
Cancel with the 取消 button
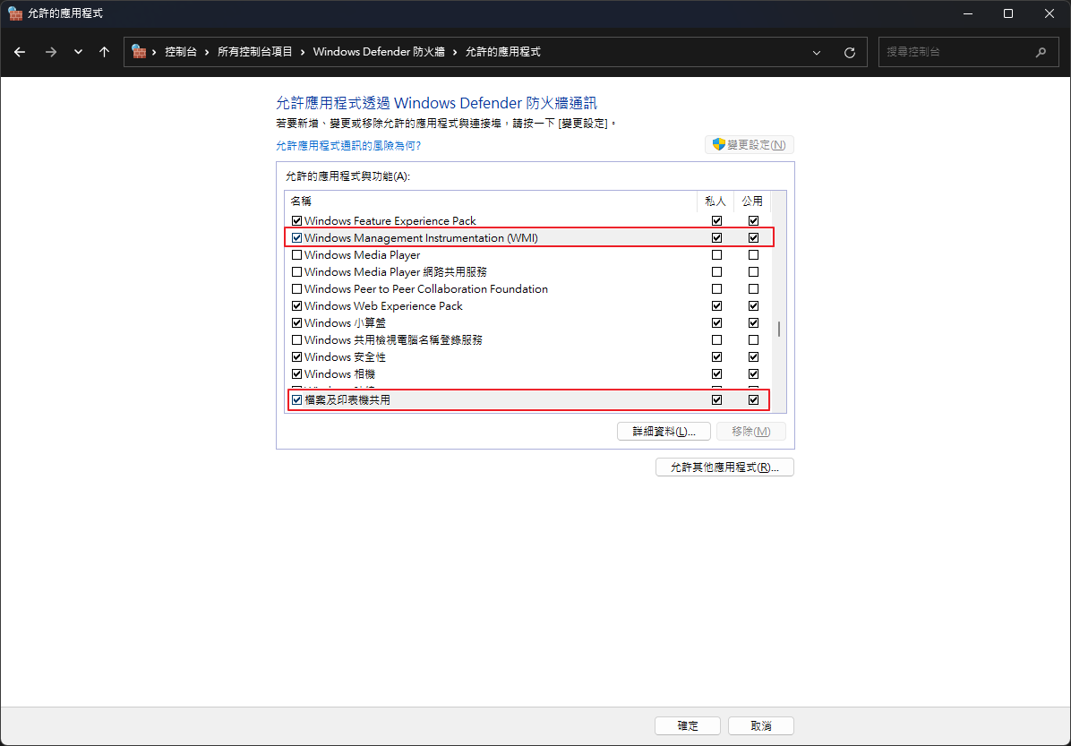(x=761, y=725)
